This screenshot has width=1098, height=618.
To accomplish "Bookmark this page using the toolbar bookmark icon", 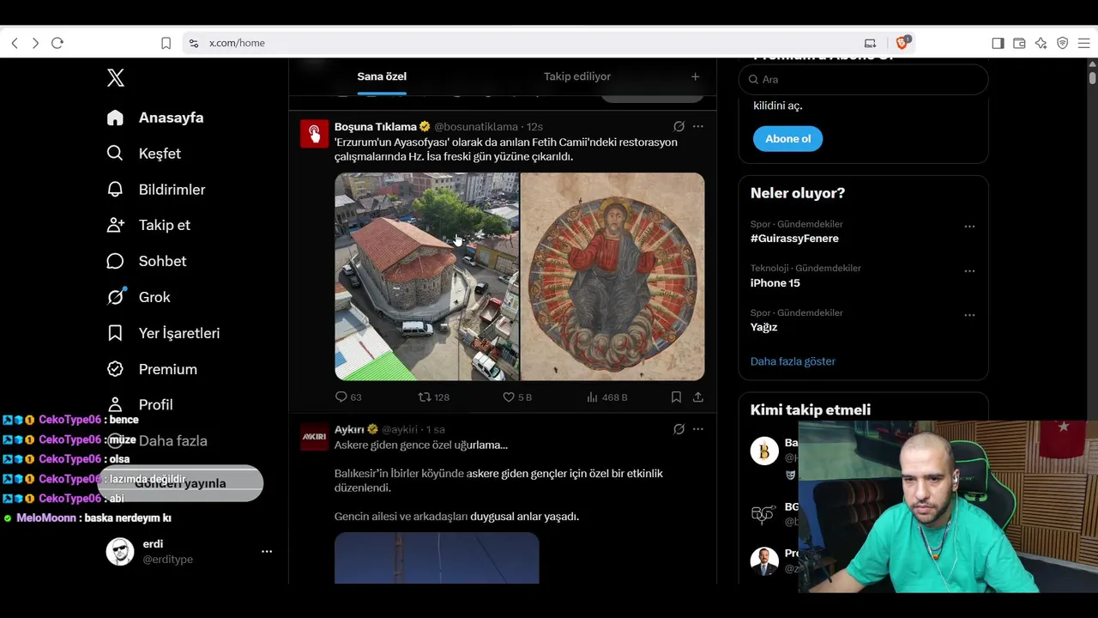I will (166, 43).
